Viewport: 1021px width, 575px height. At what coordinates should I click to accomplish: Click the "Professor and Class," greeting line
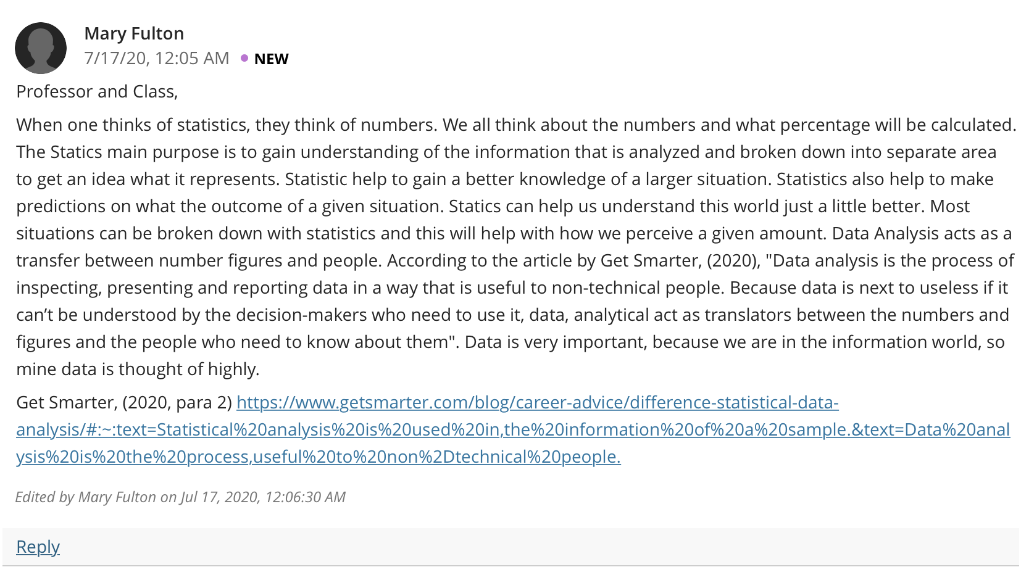point(97,91)
